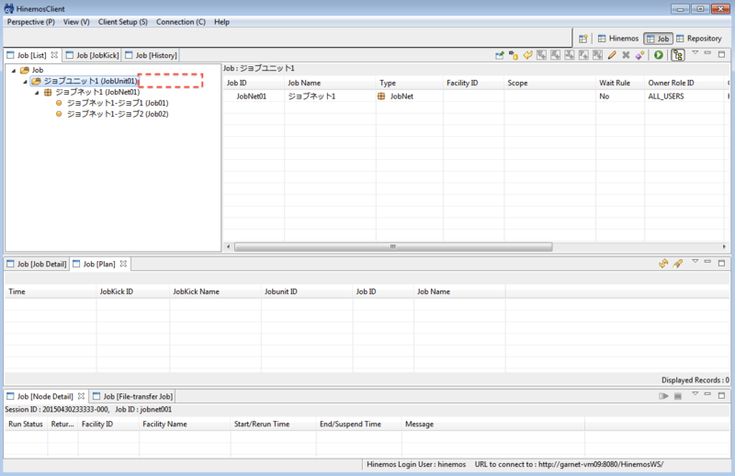The width and height of the screenshot is (735, 476).
Task: Open the Job List view menu triangle
Action: pos(695,53)
